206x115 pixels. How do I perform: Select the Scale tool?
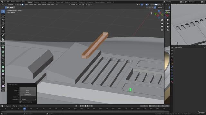coord(3,27)
